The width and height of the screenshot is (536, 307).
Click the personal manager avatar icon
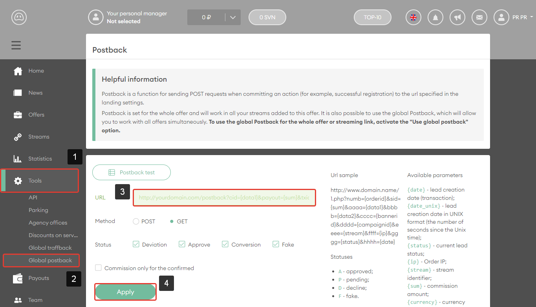(x=95, y=17)
